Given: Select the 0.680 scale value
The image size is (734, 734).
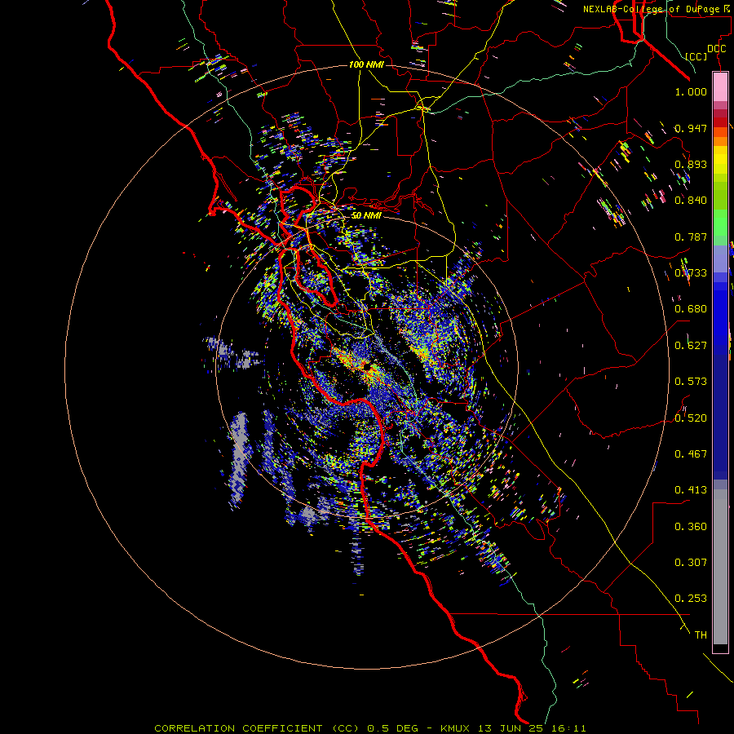Looking at the screenshot, I should click(691, 309).
